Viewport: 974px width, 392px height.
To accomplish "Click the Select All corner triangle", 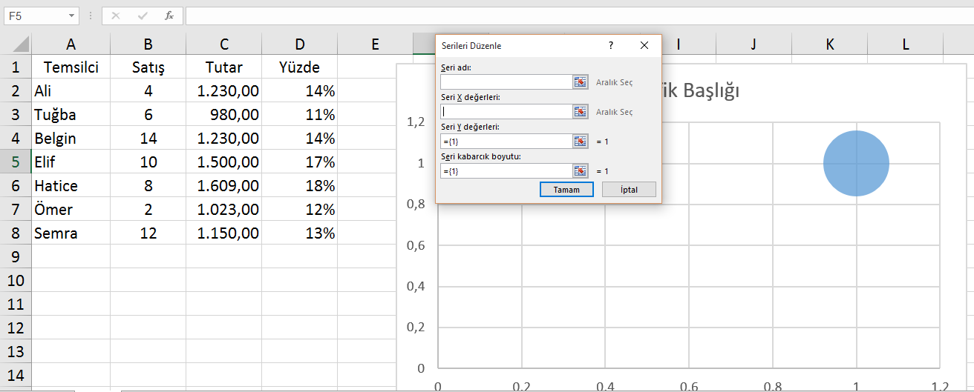I will pos(21,44).
